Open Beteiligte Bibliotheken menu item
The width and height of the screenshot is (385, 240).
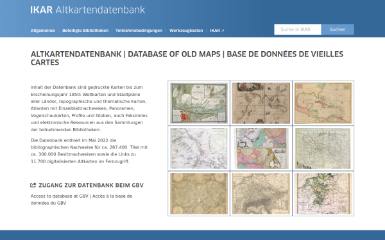(x=85, y=31)
